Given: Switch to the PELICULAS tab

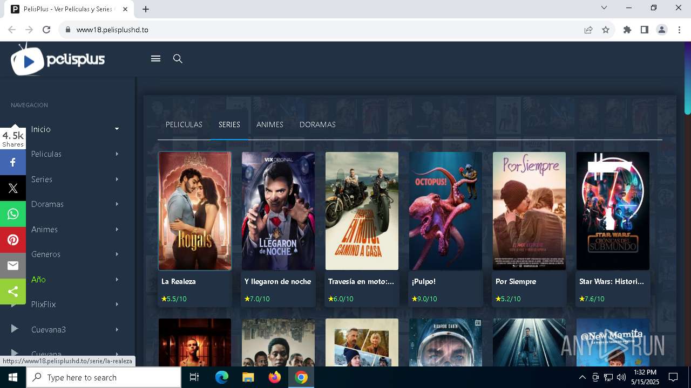Looking at the screenshot, I should (184, 124).
